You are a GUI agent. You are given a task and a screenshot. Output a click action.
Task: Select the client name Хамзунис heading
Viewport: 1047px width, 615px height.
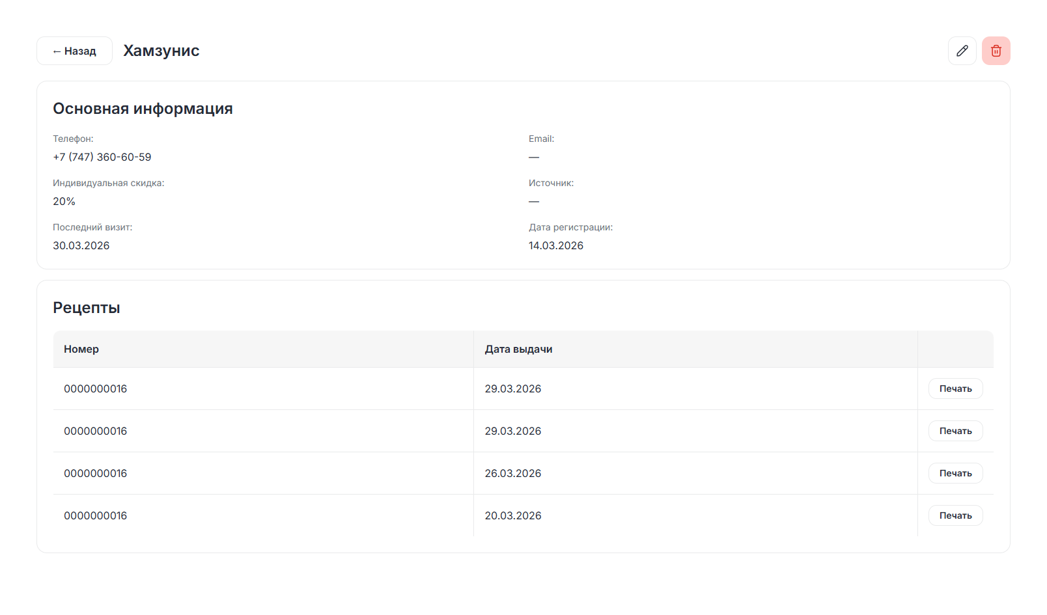161,51
